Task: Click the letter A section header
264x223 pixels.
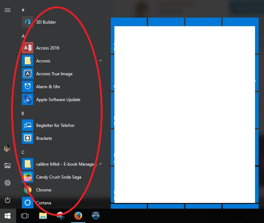Action: click(23, 36)
